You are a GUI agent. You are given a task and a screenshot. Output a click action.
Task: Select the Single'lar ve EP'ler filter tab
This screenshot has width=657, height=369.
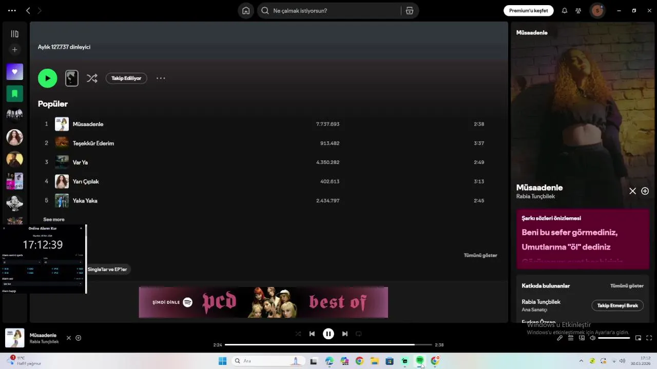click(x=107, y=270)
